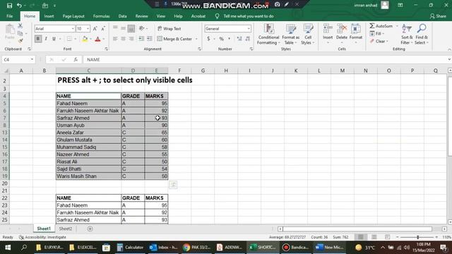Click the Insert cells icon
Screen dimensions: 452x254
[x=328, y=29]
